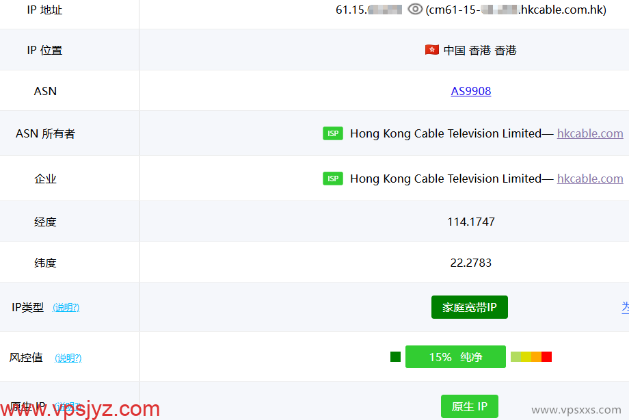Open the 说明 help link beside 原生IP
The height and width of the screenshot is (420, 629).
coord(68,406)
